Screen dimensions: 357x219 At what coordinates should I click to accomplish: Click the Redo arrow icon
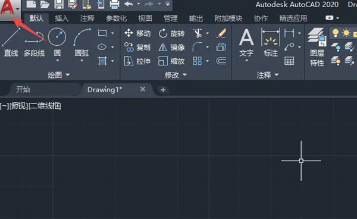click(149, 4)
